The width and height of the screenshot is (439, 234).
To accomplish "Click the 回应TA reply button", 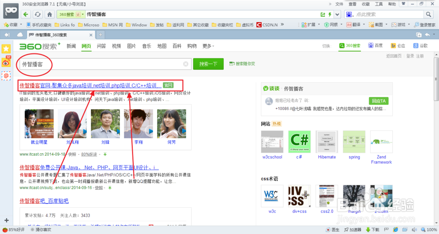I will tap(378, 101).
